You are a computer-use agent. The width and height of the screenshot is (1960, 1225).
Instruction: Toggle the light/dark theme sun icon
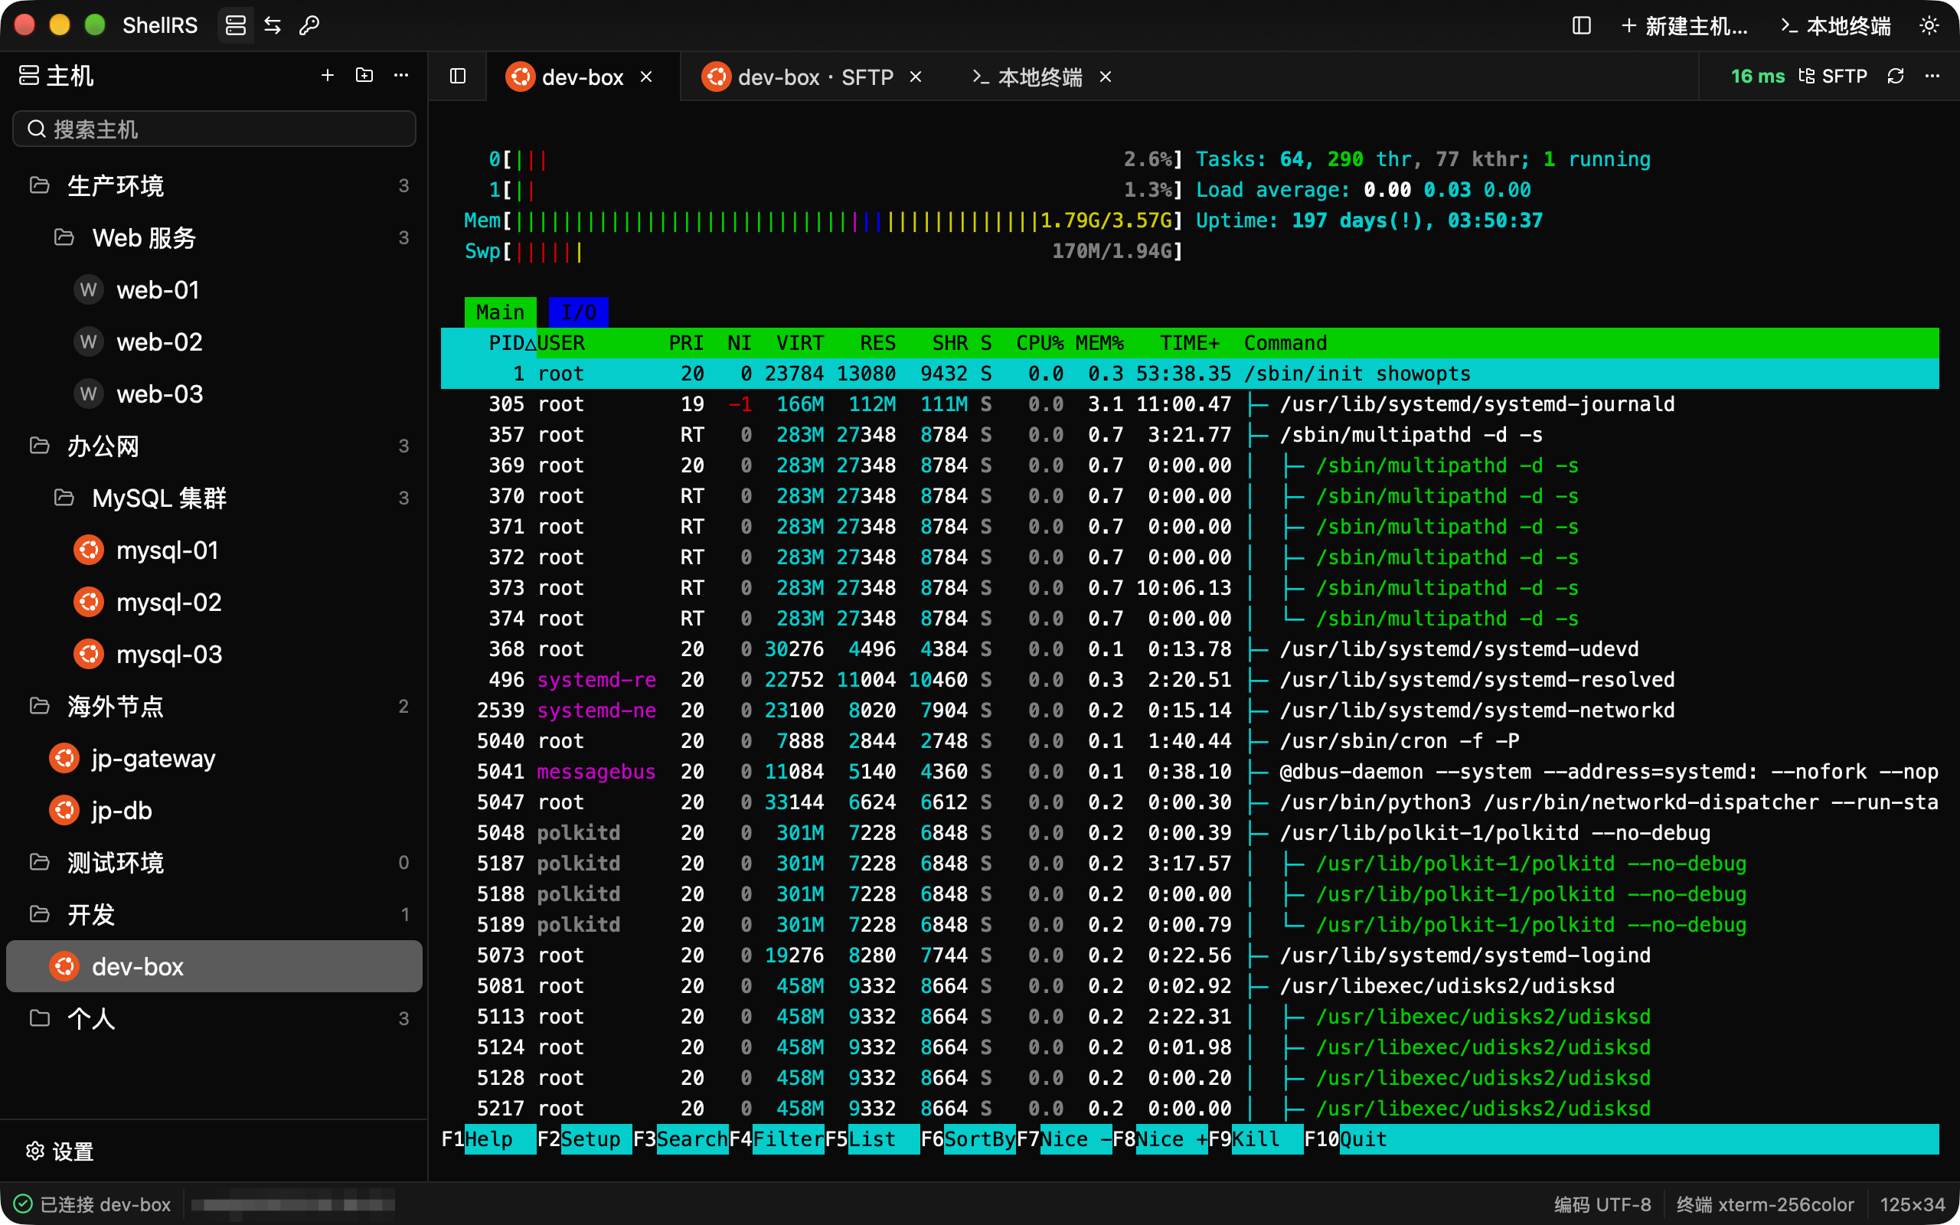click(1929, 26)
